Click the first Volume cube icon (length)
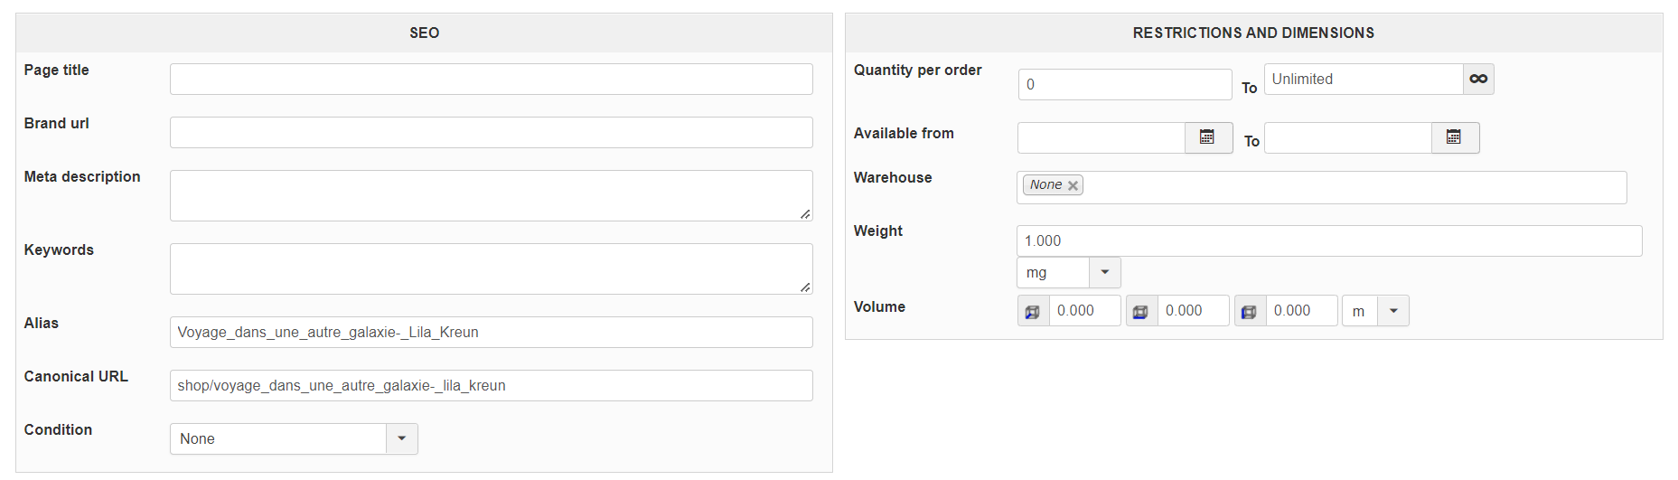 [1033, 311]
